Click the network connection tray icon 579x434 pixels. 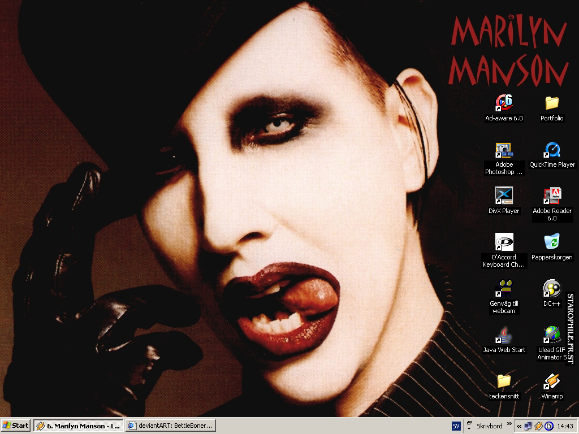529,426
